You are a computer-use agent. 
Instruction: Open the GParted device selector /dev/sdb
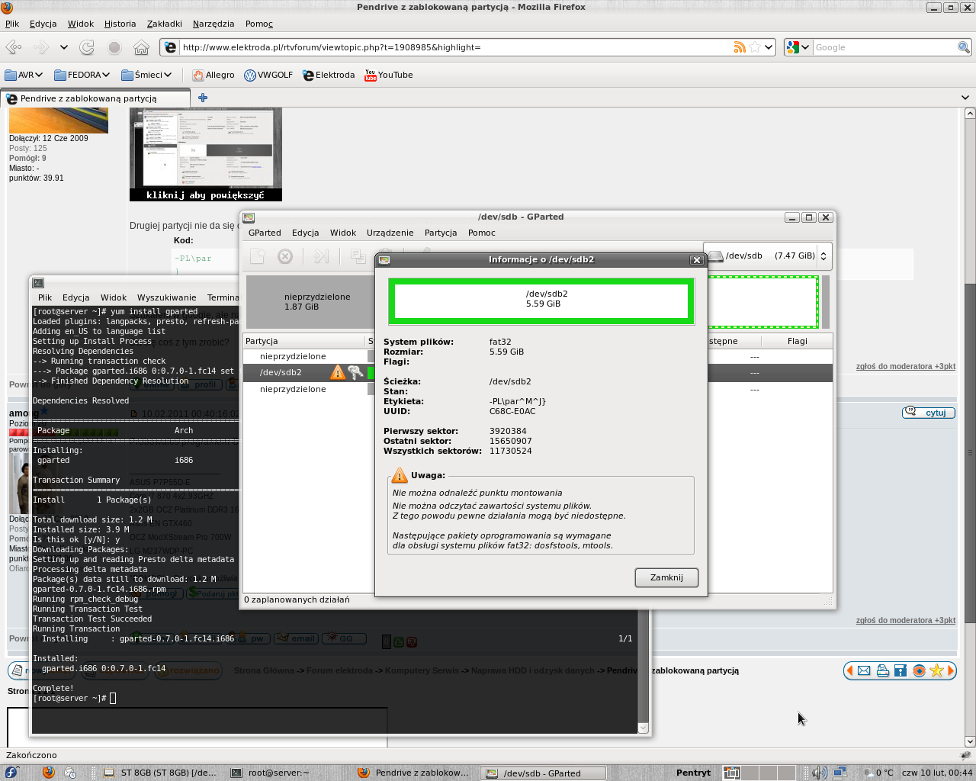[x=768, y=256]
